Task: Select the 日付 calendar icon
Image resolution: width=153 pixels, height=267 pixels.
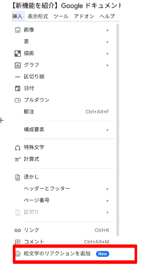Action: point(18,89)
